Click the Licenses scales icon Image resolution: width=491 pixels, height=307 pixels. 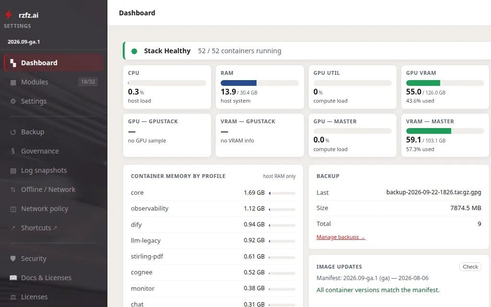point(13,297)
